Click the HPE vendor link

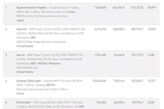coord(81,107)
